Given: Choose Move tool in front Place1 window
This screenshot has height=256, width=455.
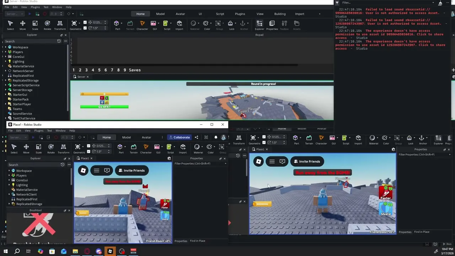Looking at the screenshot, I should [26, 149].
